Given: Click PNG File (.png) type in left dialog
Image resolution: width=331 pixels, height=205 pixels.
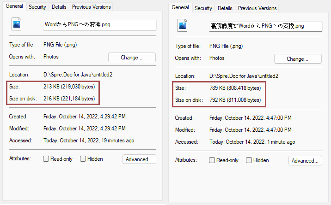Looking at the screenshot, I should click(60, 45).
